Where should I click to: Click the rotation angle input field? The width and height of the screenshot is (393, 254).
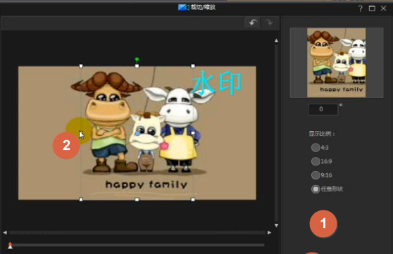[x=323, y=109]
